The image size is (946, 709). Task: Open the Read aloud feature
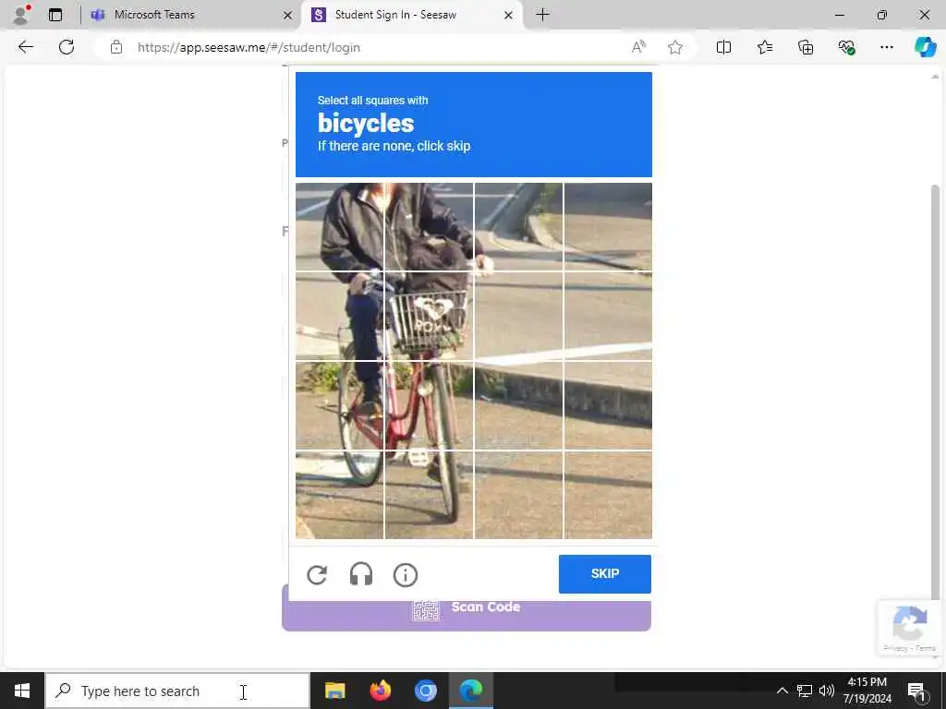[x=638, y=47]
